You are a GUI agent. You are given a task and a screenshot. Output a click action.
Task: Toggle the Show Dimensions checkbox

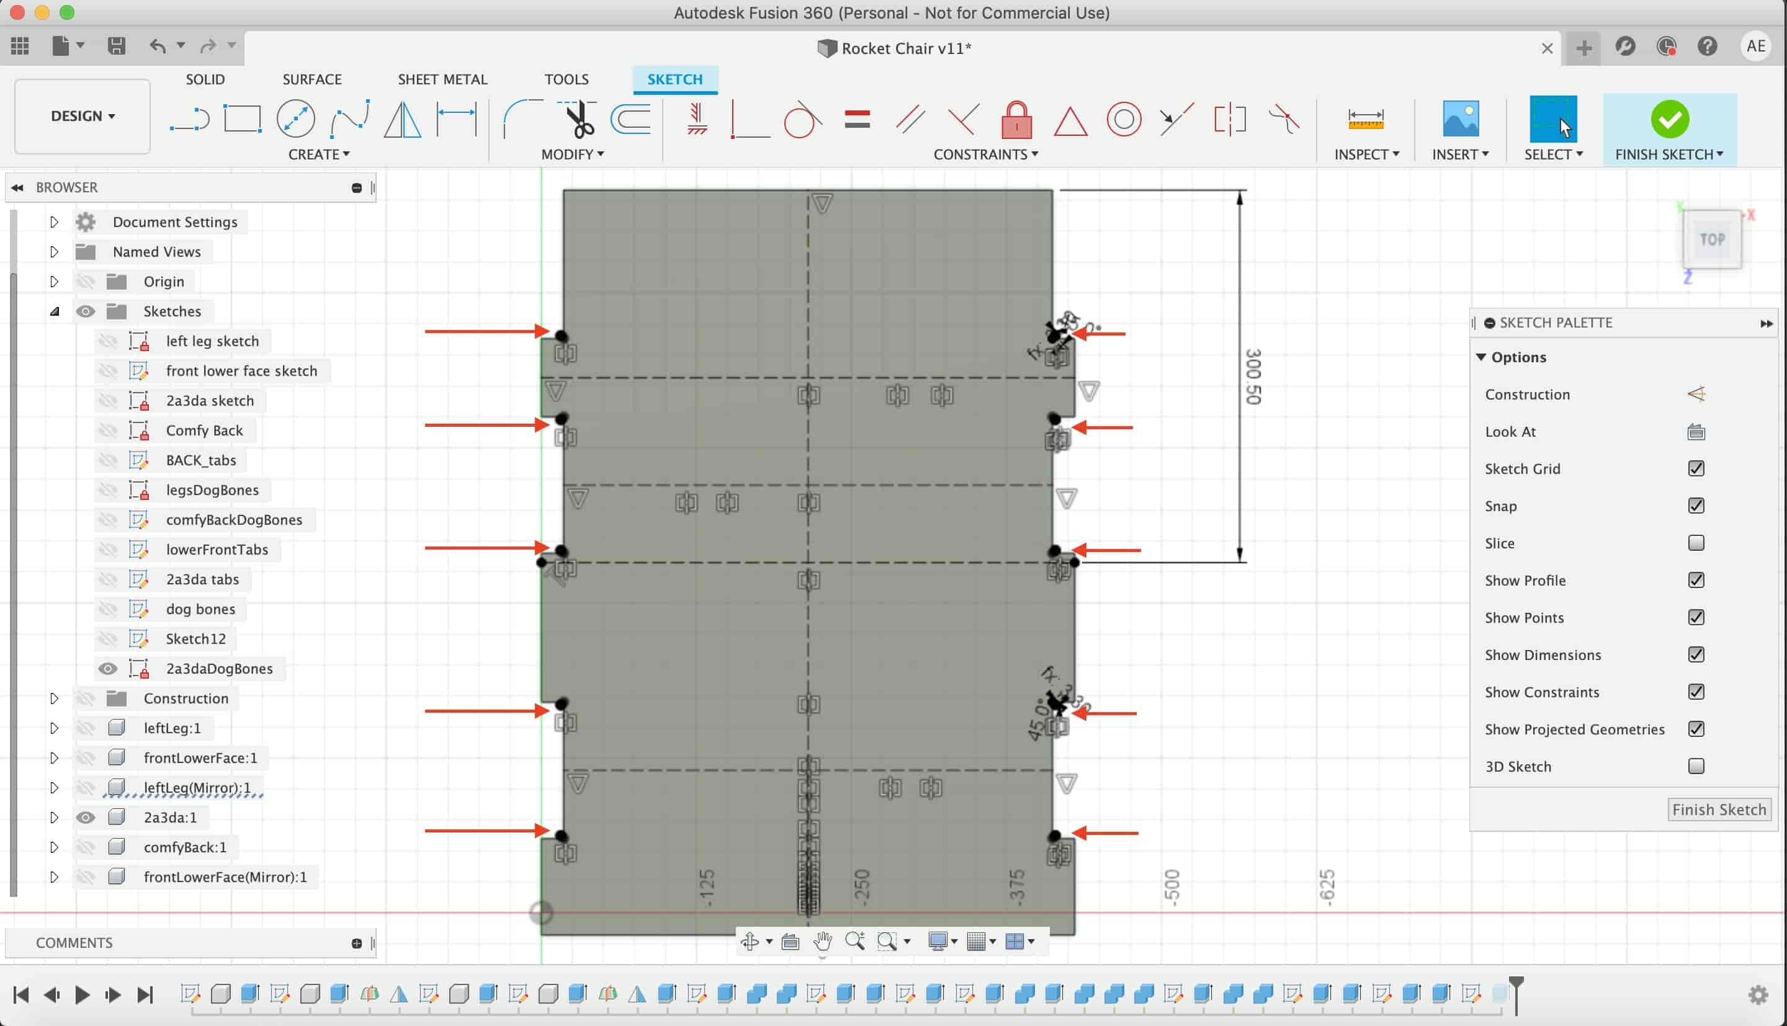1695,655
